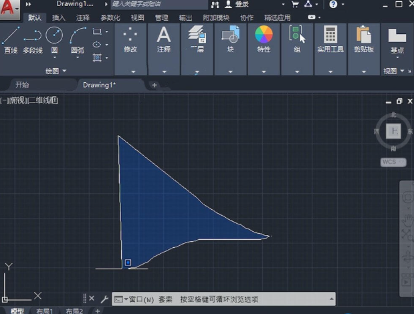Open the Featured Apps (精选应用) tab
Image resolution: width=414 pixels, height=314 pixels.
coord(278,17)
